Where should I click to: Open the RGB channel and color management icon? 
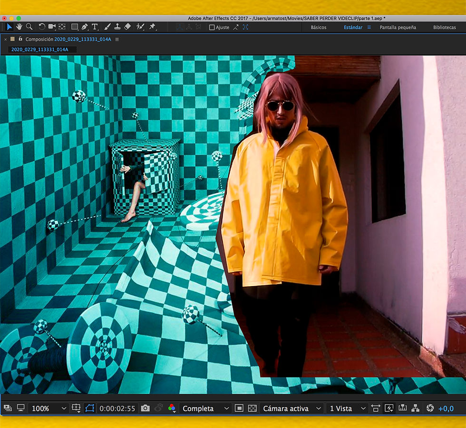(x=172, y=408)
